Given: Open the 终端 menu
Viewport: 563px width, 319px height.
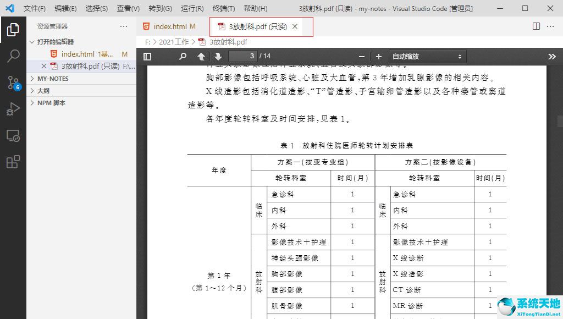Looking at the screenshot, I should click(223, 8).
